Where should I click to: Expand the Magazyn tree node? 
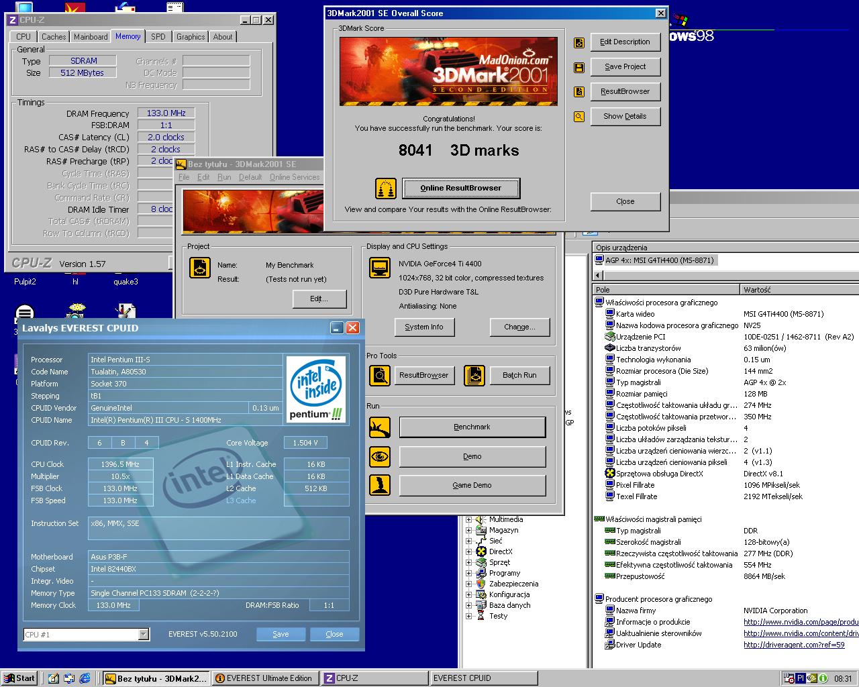click(469, 530)
